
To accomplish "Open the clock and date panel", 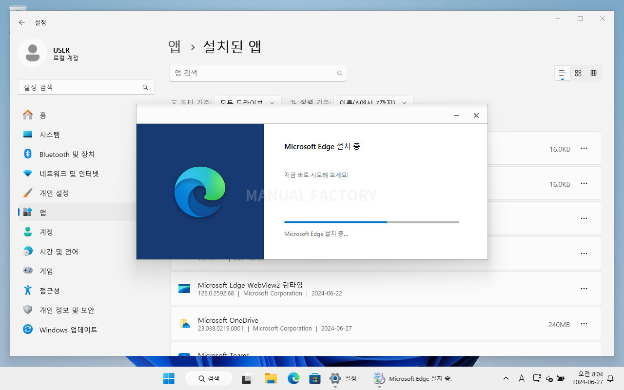I will 587,378.
